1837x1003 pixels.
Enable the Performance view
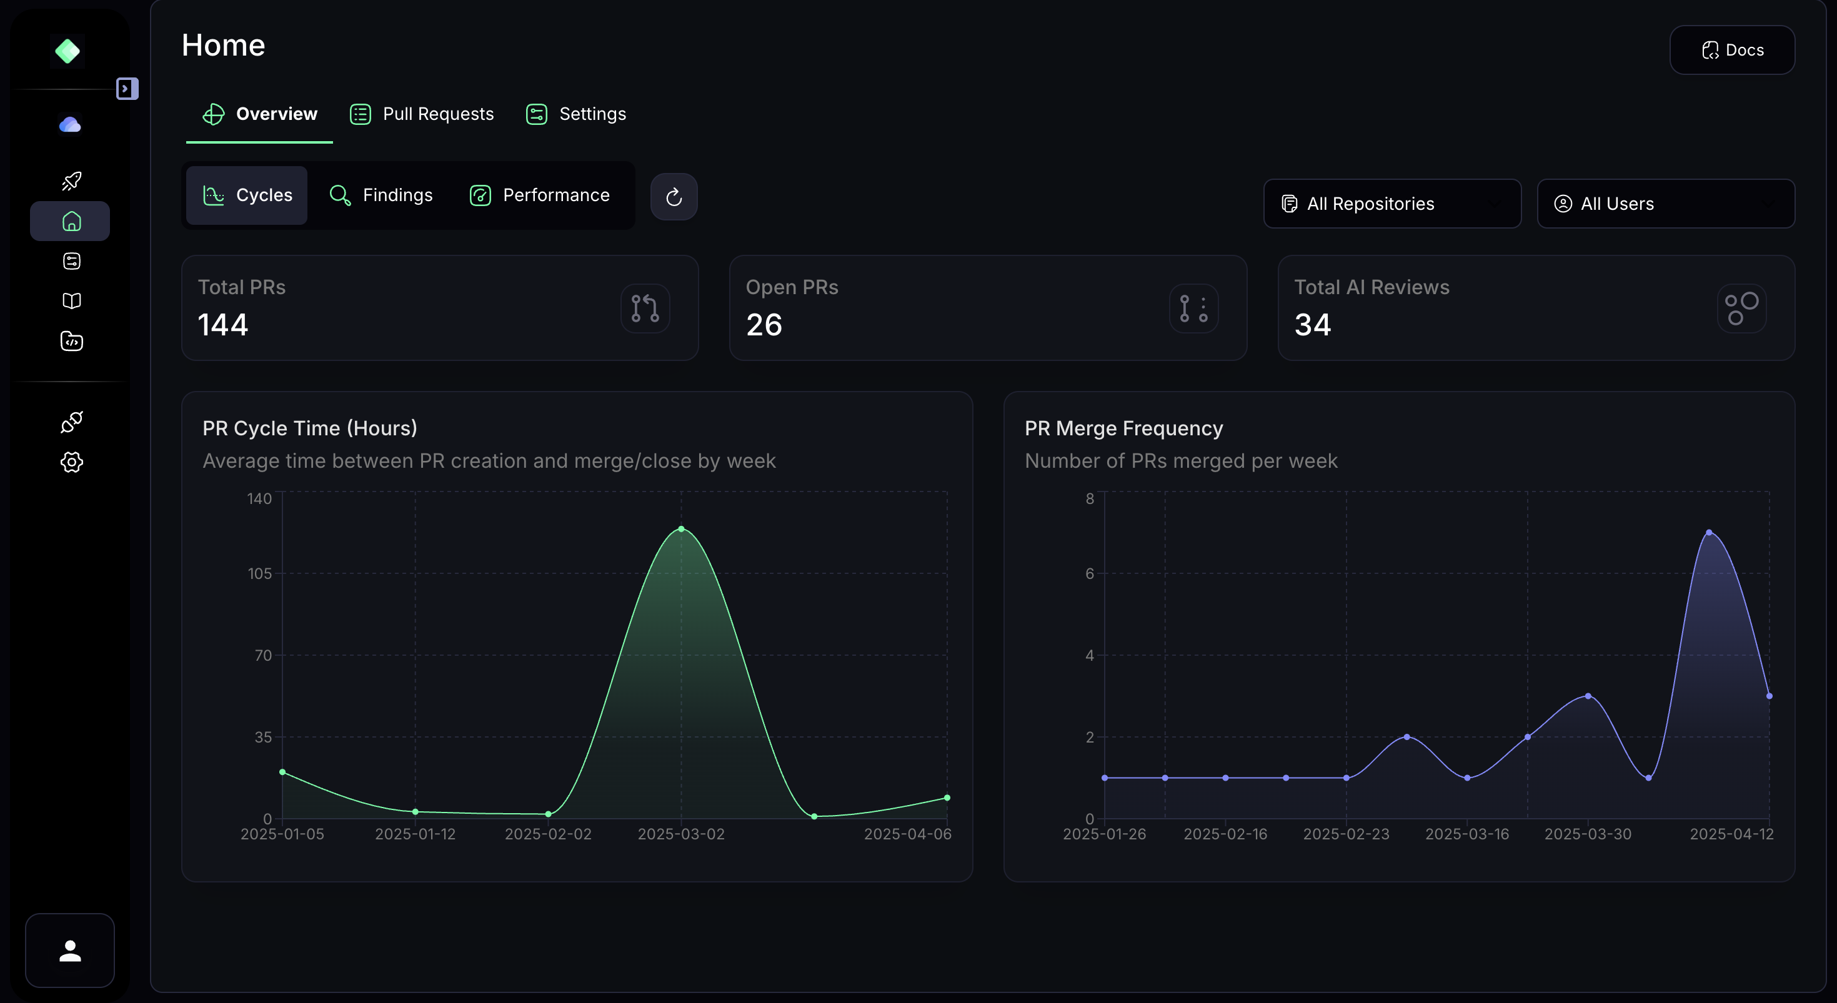click(x=540, y=195)
